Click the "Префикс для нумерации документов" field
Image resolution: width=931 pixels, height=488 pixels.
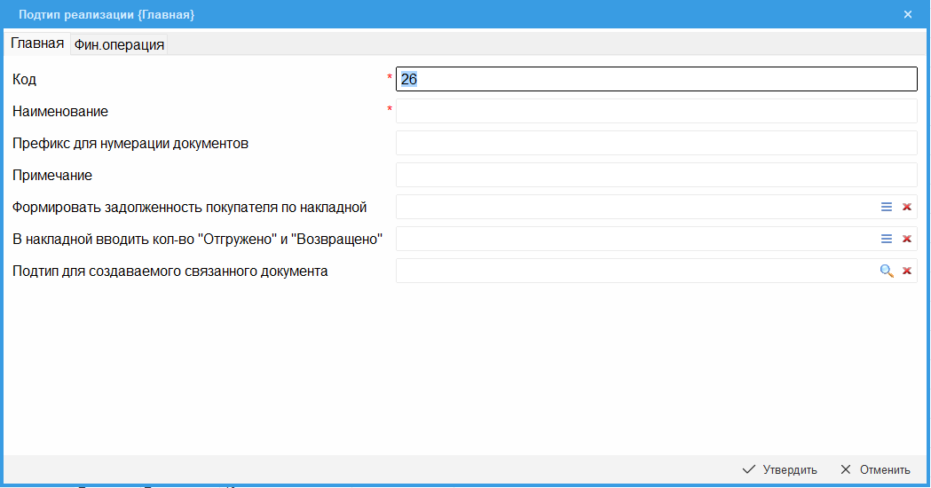(655, 143)
